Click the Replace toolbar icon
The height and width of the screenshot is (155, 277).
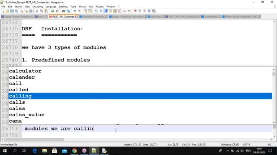(x=68, y=11)
